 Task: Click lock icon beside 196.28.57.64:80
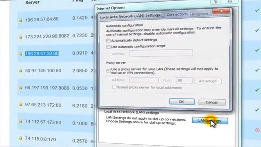21,20
